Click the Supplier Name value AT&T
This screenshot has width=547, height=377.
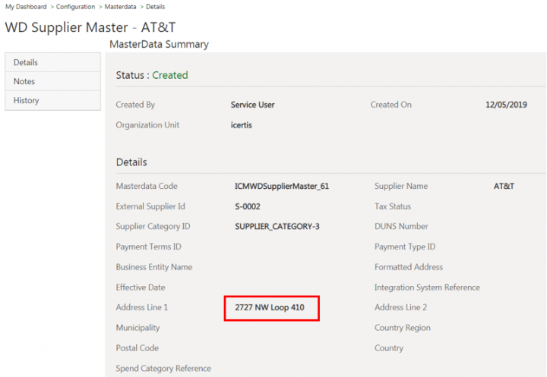tap(504, 186)
